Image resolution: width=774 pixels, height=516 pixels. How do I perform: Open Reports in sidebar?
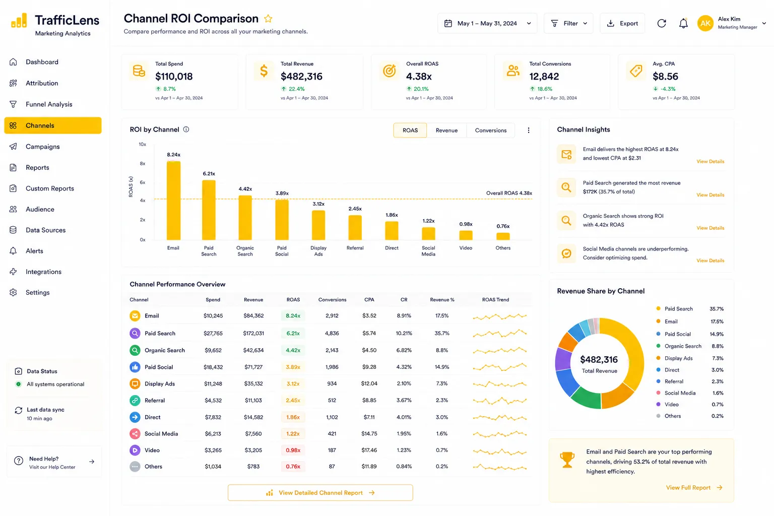[x=53, y=168]
